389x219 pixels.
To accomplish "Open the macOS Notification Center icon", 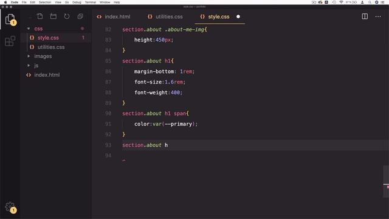I will point(382,2).
